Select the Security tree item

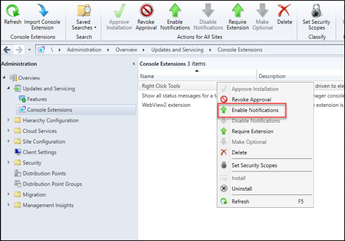click(x=32, y=163)
